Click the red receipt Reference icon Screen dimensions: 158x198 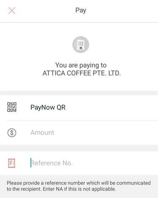click(12, 163)
